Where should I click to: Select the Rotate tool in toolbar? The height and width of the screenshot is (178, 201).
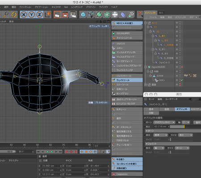point(14,15)
